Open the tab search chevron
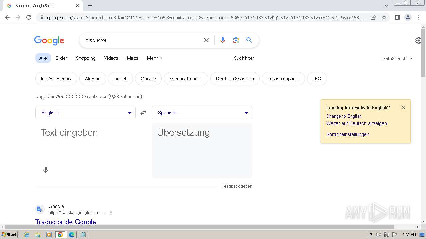The height and width of the screenshot is (239, 426). (x=386, y=6)
